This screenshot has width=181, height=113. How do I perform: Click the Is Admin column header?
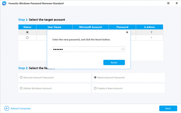click(x=149, y=27)
